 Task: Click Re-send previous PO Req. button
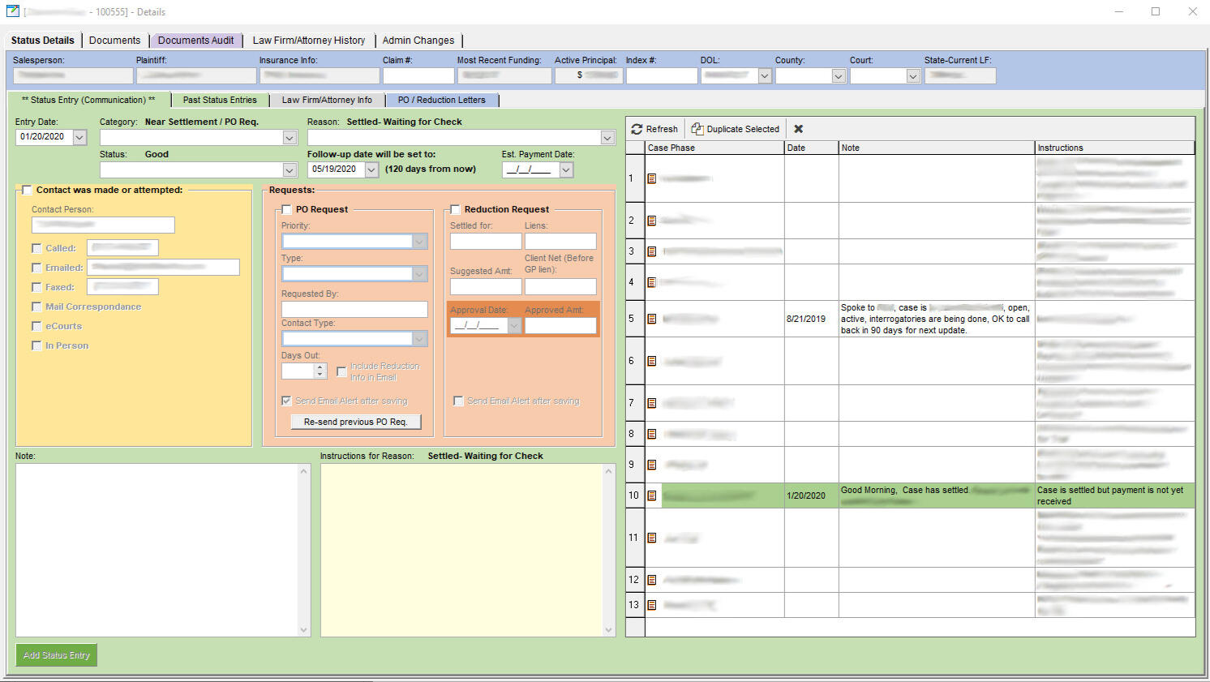pyautogui.click(x=355, y=422)
